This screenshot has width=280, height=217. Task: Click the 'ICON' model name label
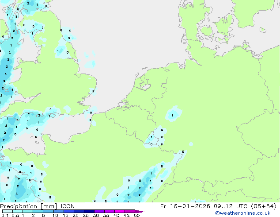click(x=68, y=206)
